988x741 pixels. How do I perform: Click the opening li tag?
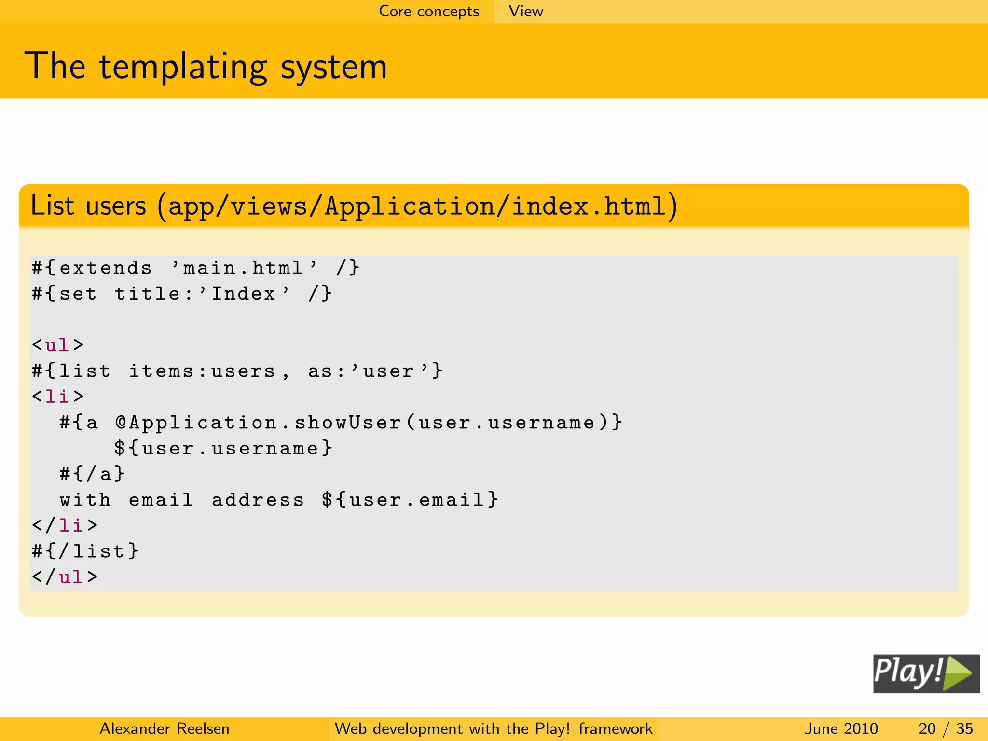57,397
